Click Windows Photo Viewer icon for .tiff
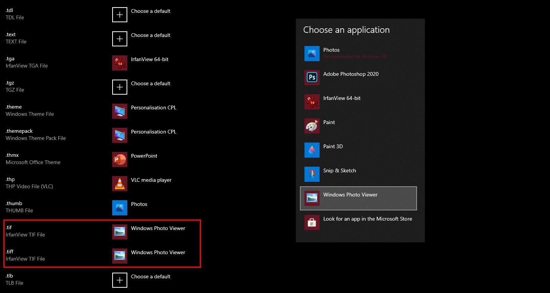 point(120,256)
